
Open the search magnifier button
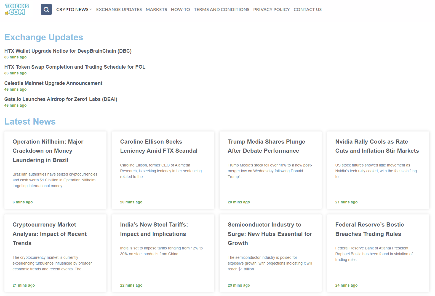pyautogui.click(x=46, y=9)
